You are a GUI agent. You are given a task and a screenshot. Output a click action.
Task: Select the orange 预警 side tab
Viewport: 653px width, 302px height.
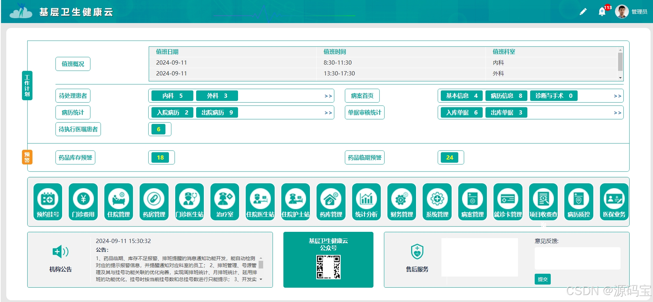(27, 157)
